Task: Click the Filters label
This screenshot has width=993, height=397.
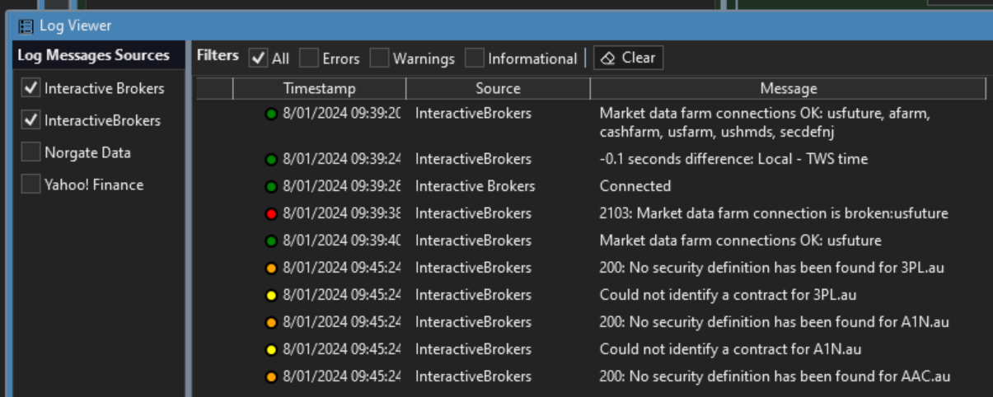Action: [x=218, y=55]
